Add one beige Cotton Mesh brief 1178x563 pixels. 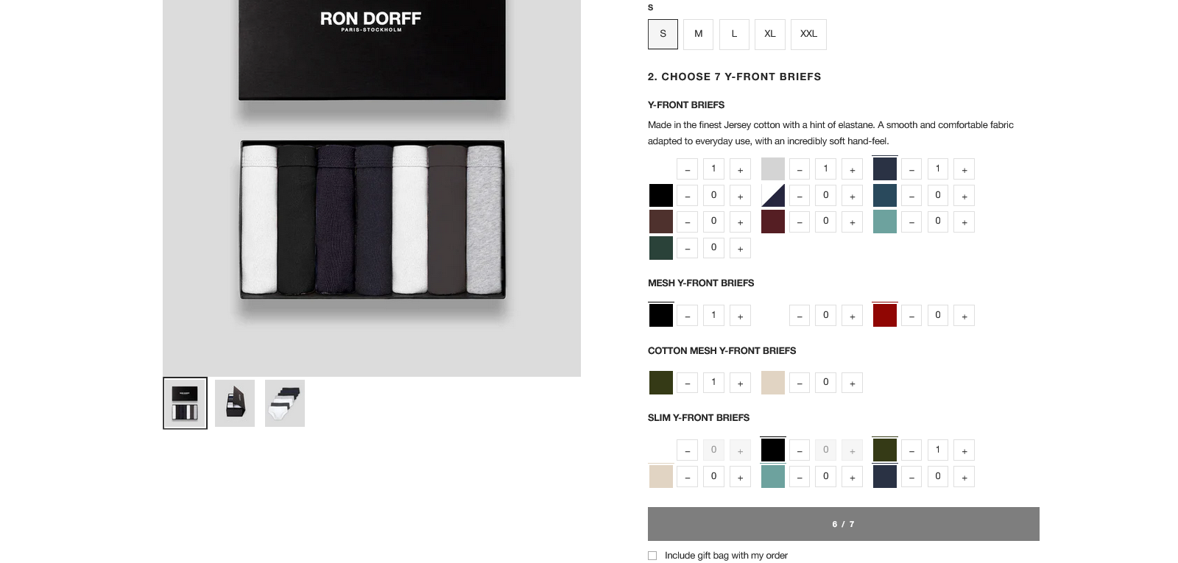[852, 383]
